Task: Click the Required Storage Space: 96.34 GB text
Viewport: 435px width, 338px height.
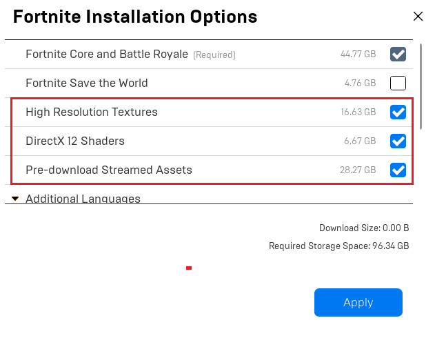Action: (338, 246)
